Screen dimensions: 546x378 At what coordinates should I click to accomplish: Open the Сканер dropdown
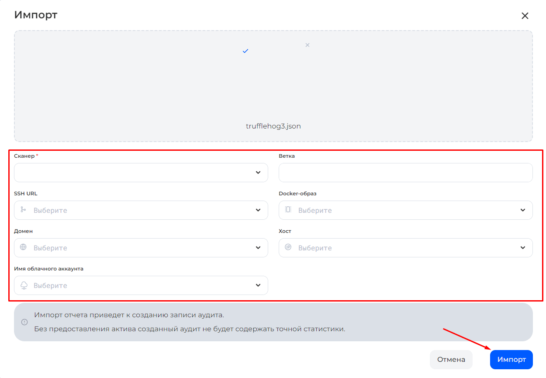point(258,173)
